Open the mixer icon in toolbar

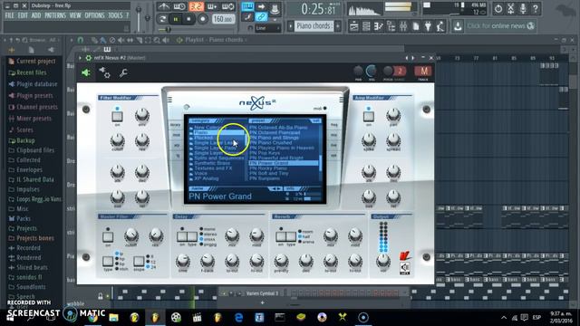pyautogui.click(x=403, y=26)
